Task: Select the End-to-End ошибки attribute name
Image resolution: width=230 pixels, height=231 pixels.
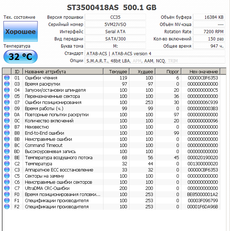Action: tap(44, 133)
